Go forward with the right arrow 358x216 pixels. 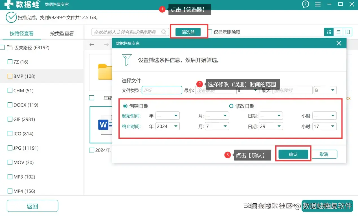tap(106, 45)
